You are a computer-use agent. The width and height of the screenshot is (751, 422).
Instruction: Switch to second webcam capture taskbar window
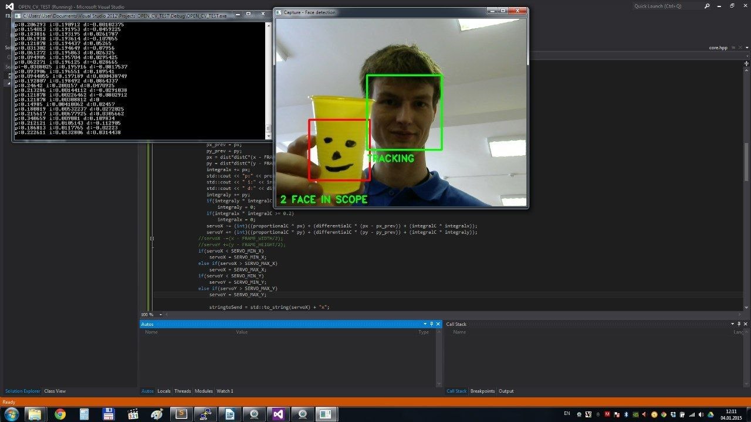303,414
